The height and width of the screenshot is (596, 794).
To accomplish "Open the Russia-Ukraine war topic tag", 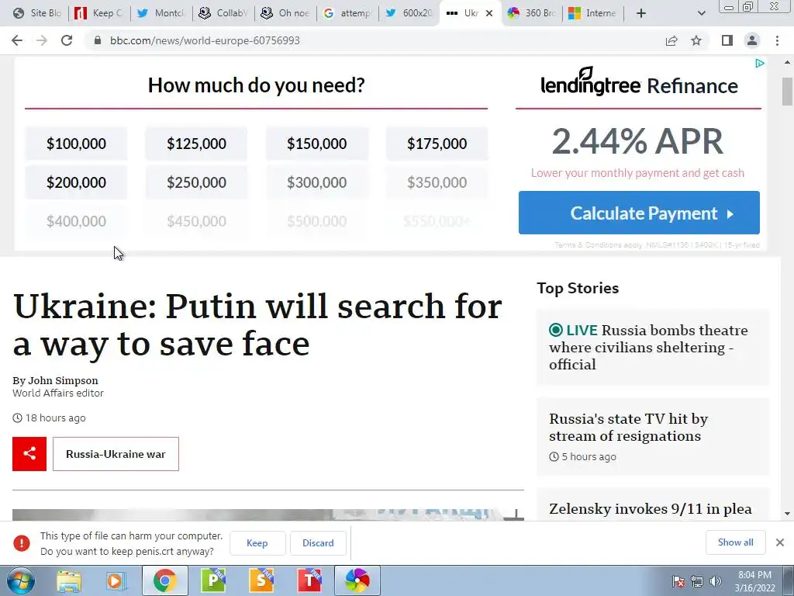I will pos(116,454).
